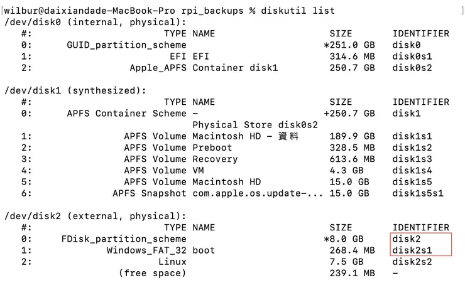The image size is (465, 285).
Task: Click the "(free space)" entry
Action: (x=152, y=273)
